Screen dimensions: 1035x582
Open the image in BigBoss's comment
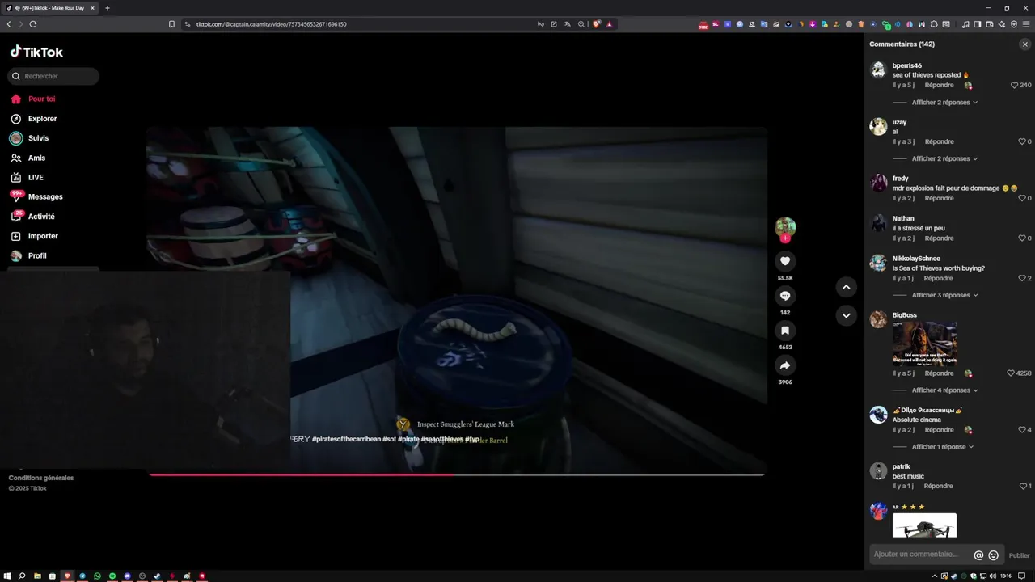point(924,344)
